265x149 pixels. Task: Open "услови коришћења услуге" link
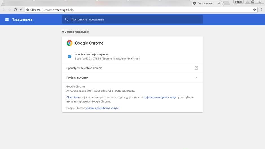point(102,108)
